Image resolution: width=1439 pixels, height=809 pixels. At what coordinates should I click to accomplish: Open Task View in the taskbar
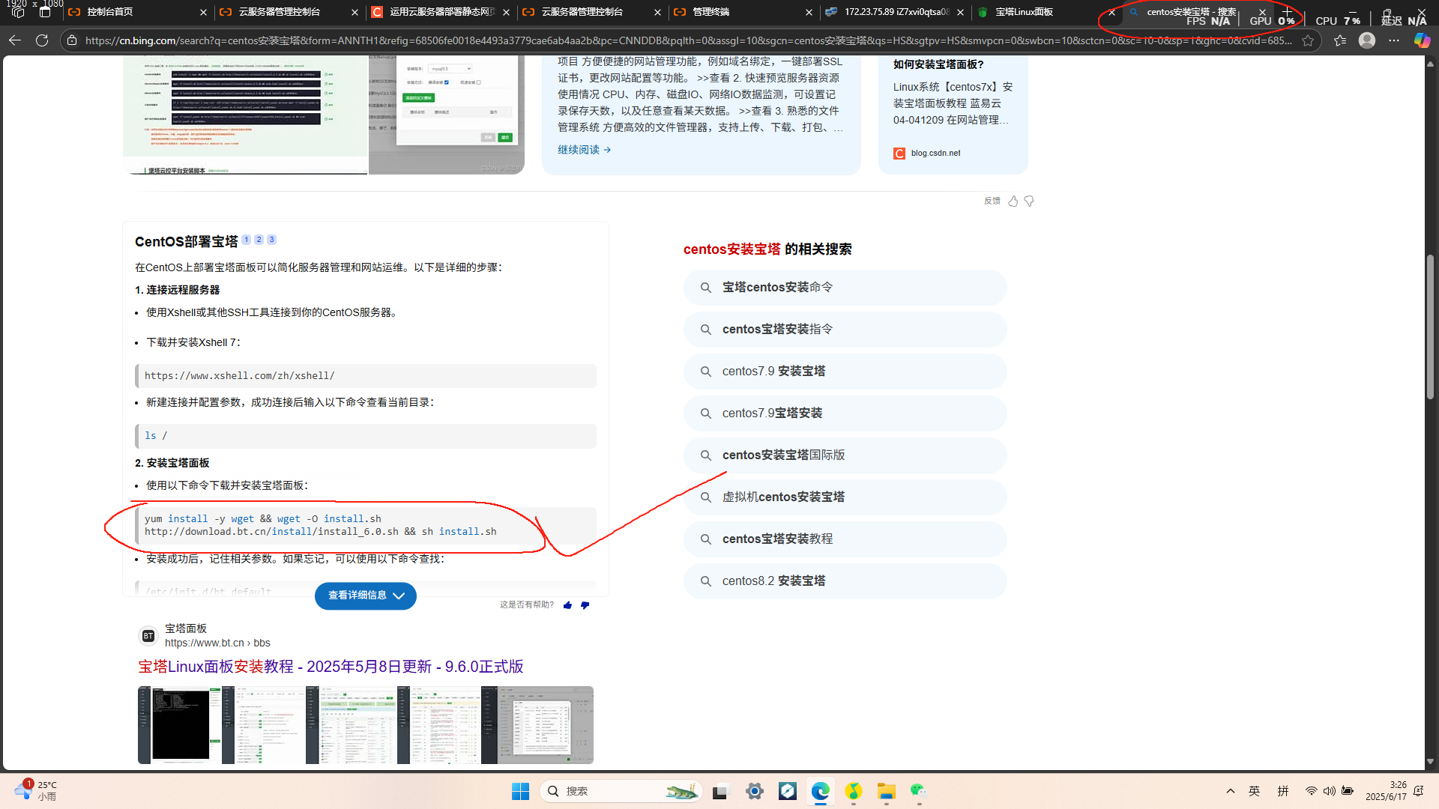click(720, 791)
